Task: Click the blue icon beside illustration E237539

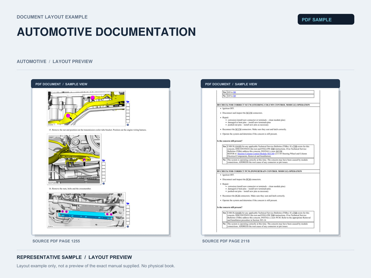Action: click(x=103, y=161)
